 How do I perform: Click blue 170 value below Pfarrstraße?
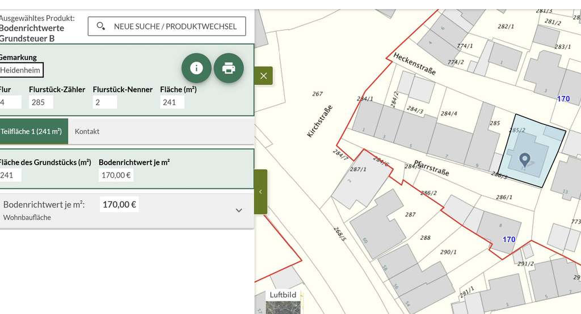509,239
